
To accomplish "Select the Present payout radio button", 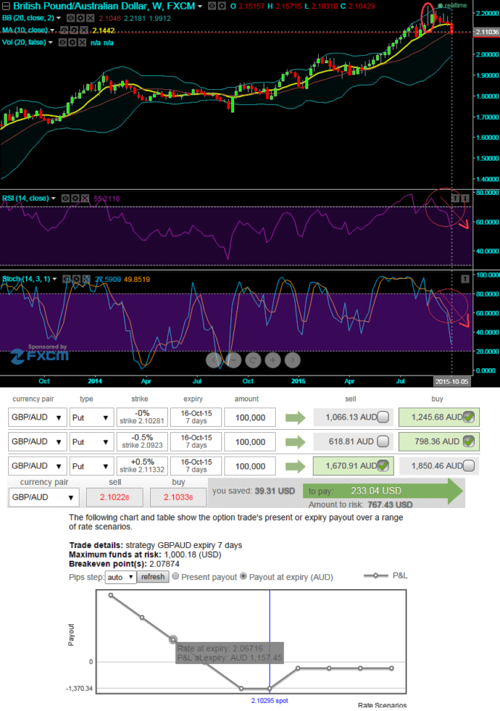I will (x=176, y=576).
